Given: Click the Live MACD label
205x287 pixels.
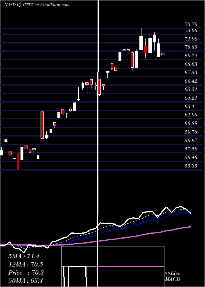Looking at the screenshot, I should pos(173,276).
